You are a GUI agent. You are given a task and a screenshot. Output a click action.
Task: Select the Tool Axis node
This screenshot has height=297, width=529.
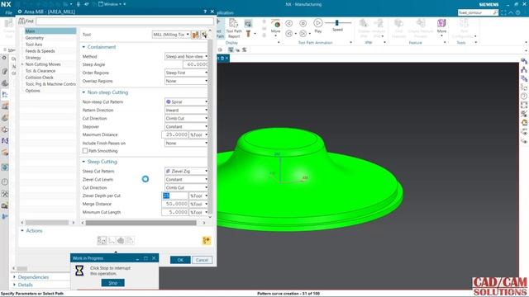click(x=34, y=45)
